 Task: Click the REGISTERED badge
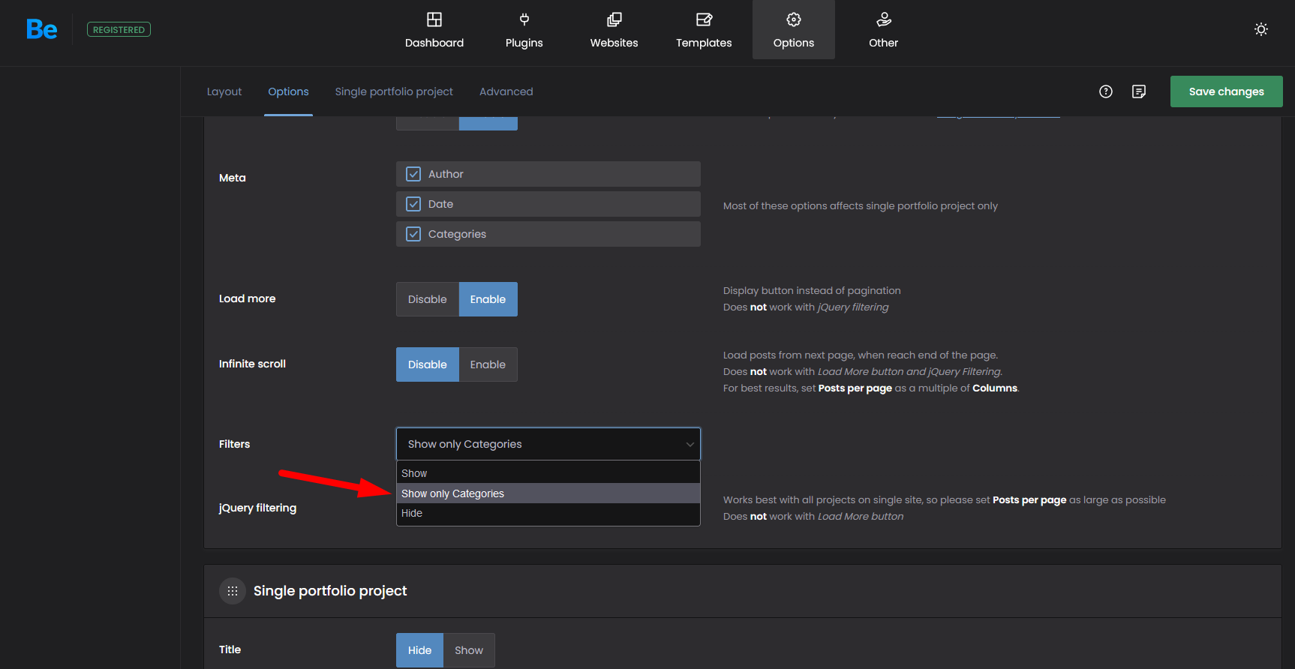(x=119, y=29)
